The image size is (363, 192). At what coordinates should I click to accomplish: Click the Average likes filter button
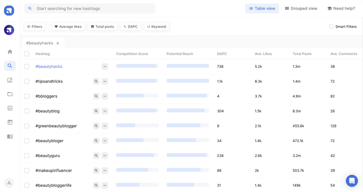pyautogui.click(x=68, y=27)
